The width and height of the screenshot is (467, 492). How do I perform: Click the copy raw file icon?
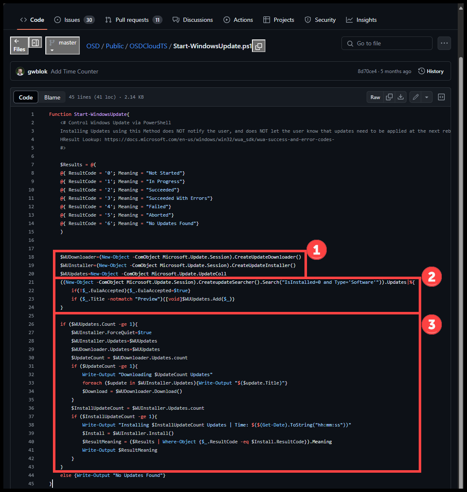(389, 97)
